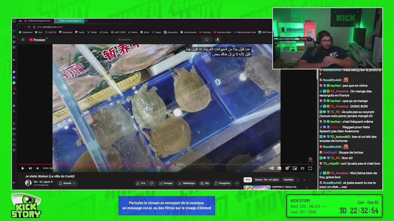Image resolution: width=394 pixels, height=221 pixels.
Task: Enable miniplayer mode
Action: click(x=295, y=168)
